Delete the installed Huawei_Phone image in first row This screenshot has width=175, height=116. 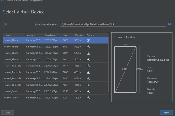click(x=88, y=40)
